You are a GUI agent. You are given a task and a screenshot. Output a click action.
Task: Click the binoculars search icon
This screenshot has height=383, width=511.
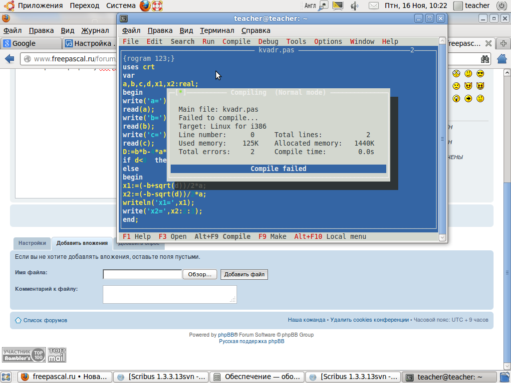point(484,59)
